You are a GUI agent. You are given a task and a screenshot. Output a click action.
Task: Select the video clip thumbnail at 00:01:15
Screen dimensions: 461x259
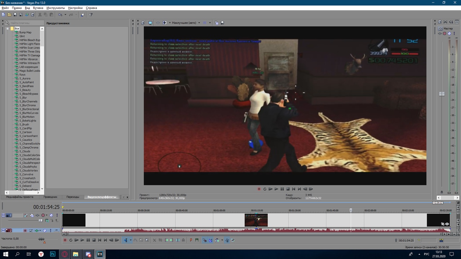point(256,220)
